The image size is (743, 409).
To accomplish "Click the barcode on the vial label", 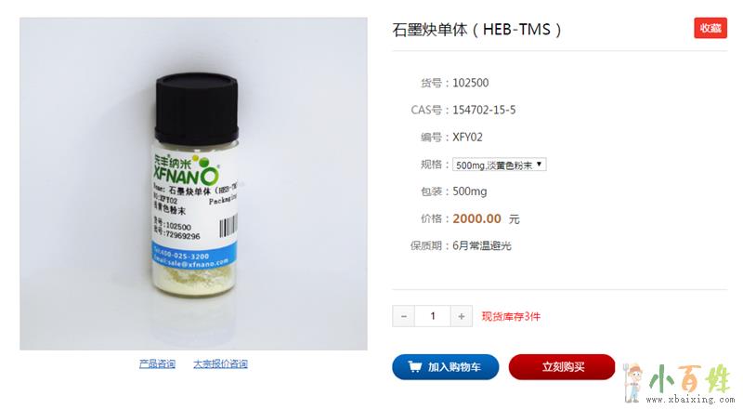I will click(x=228, y=226).
